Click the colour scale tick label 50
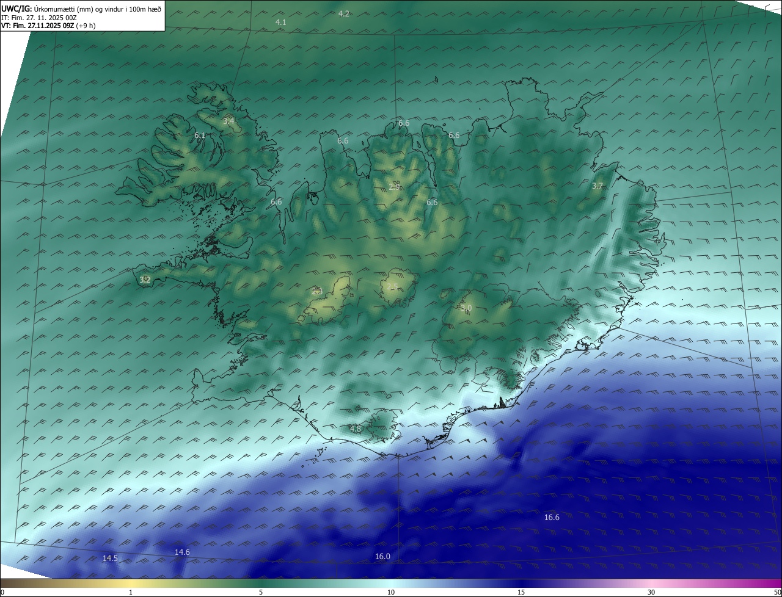 coord(778,592)
